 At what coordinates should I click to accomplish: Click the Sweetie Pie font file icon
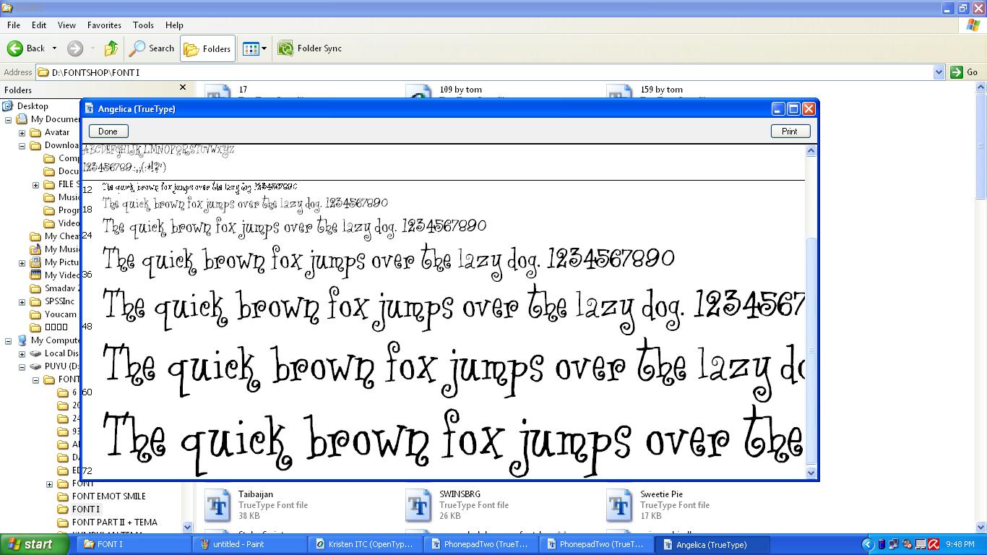(x=619, y=506)
